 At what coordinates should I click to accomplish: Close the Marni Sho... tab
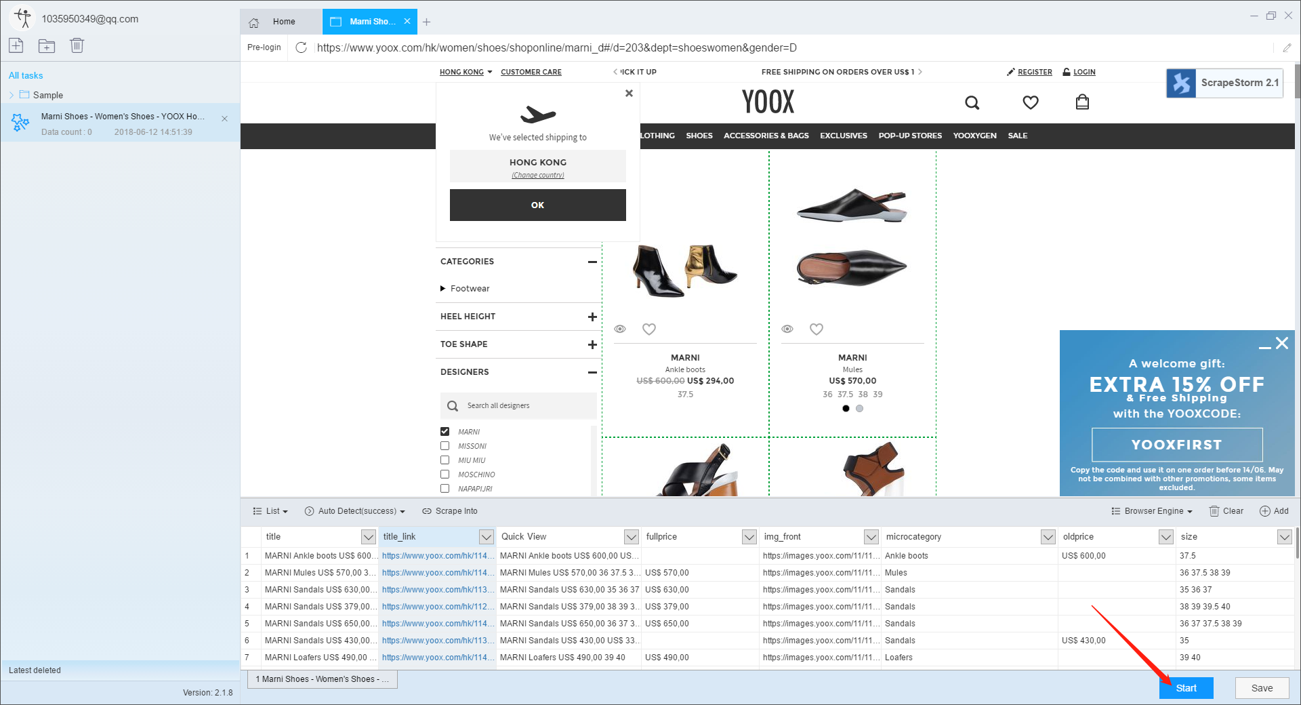(x=407, y=22)
